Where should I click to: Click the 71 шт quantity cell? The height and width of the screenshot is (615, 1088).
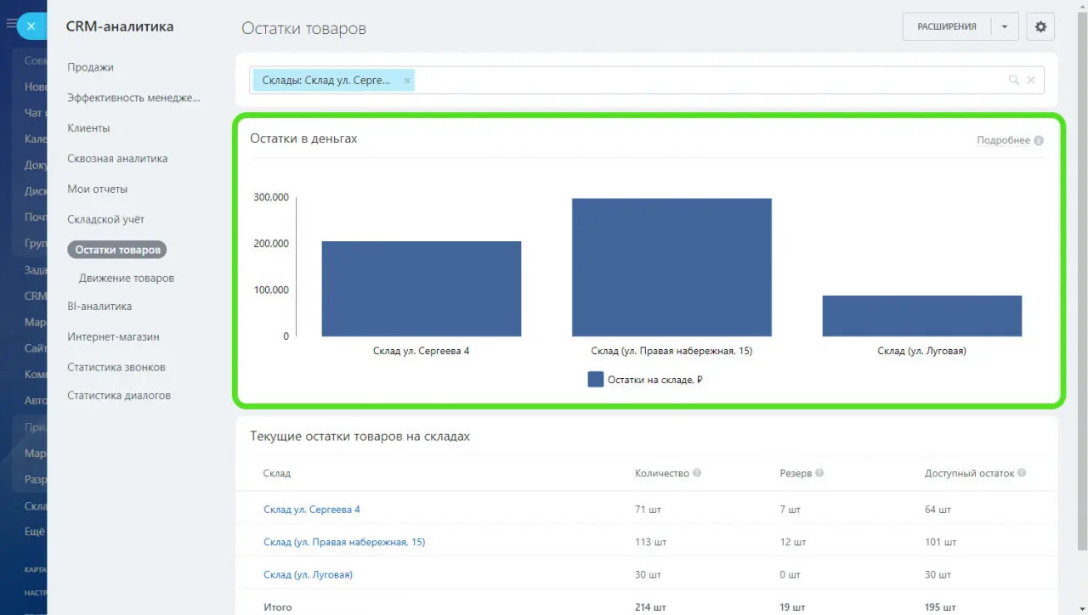pos(648,510)
